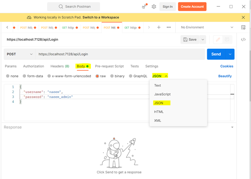The width and height of the screenshot is (251, 179).
Task: Open the No Environment dropdown
Action: coord(206,27)
